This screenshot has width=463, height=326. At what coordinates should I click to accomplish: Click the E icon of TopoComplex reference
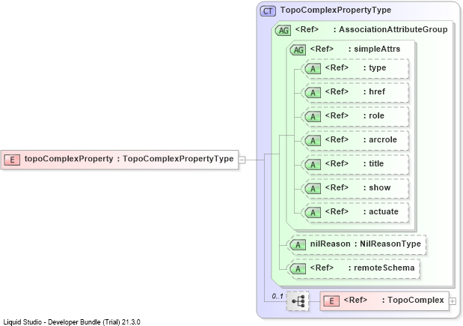331,301
